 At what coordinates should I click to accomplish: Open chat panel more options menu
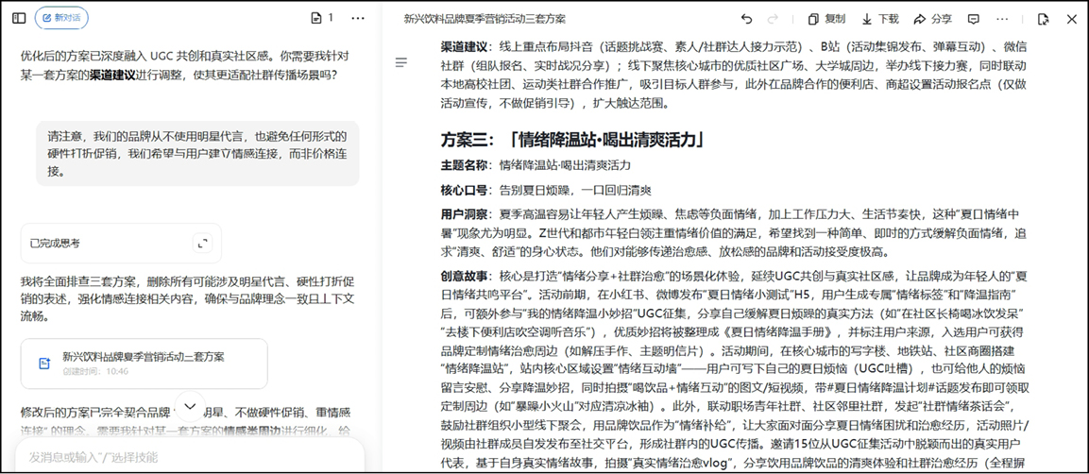pyautogui.click(x=358, y=18)
